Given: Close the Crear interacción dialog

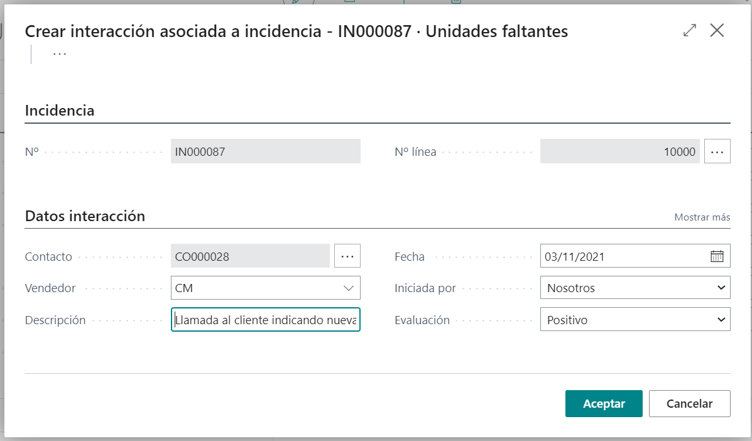Looking at the screenshot, I should 717,31.
